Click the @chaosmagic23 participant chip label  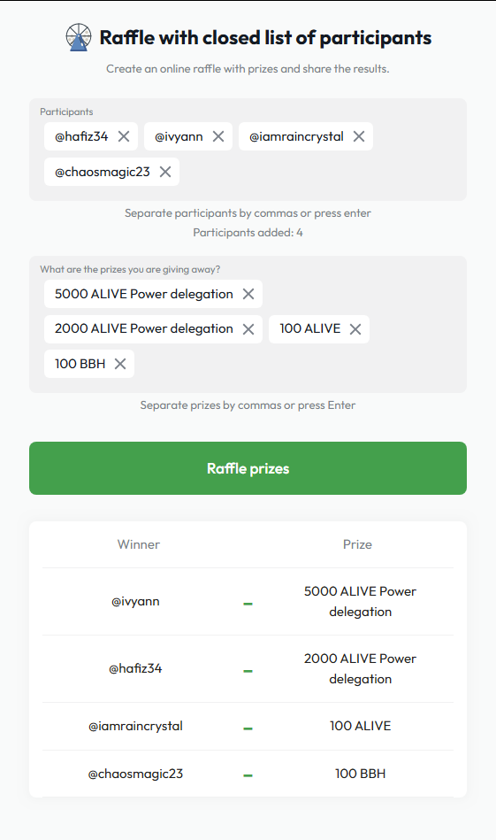coord(103,172)
